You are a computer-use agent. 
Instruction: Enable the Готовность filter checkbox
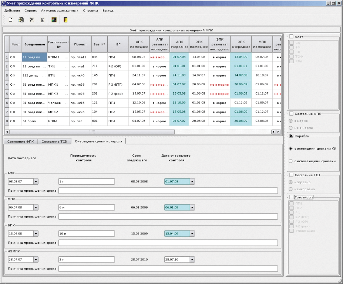tap(291, 197)
